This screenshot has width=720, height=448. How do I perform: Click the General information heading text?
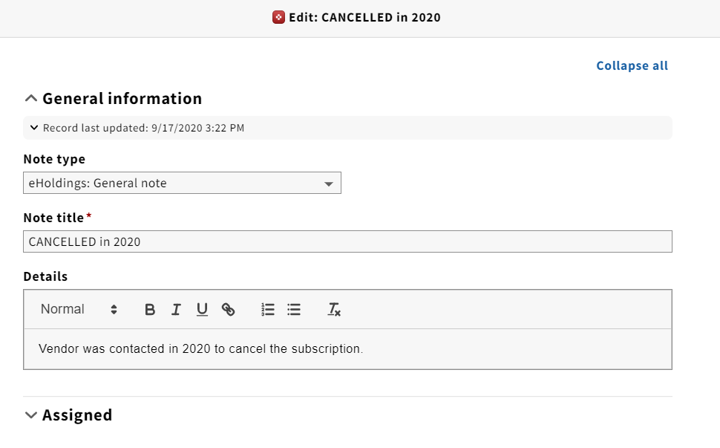click(122, 98)
